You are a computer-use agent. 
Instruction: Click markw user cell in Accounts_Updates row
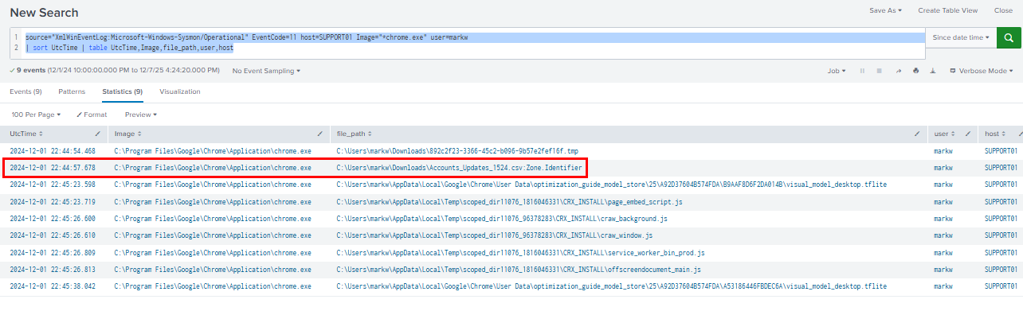[943, 168]
